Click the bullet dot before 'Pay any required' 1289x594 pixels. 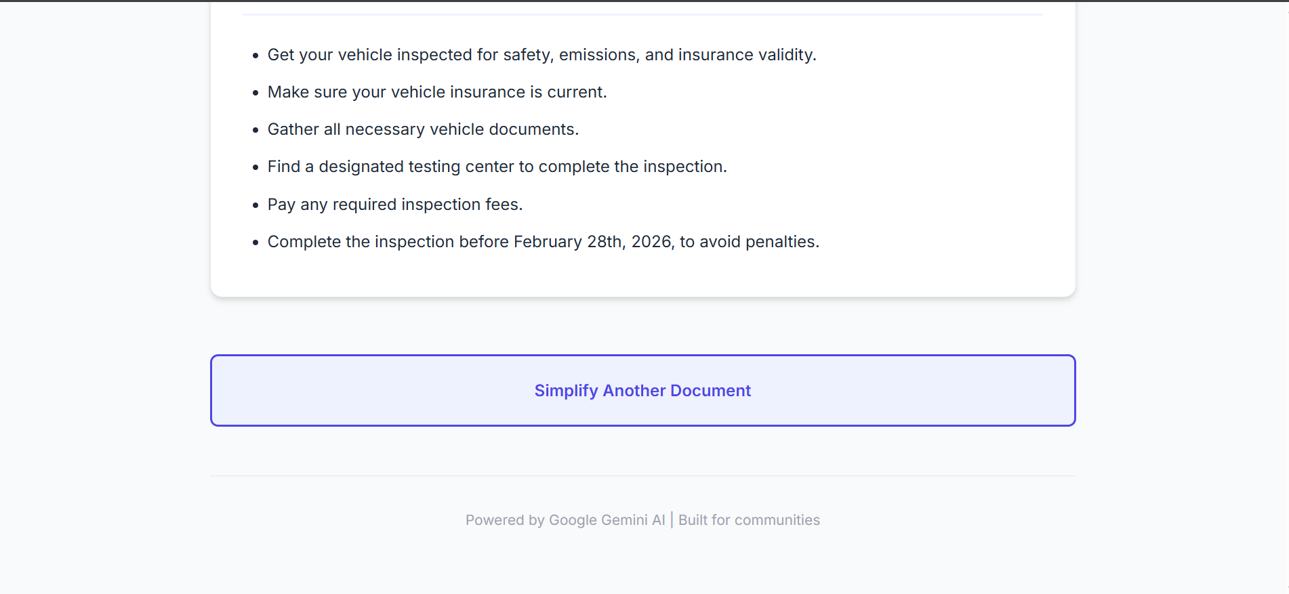pos(255,205)
